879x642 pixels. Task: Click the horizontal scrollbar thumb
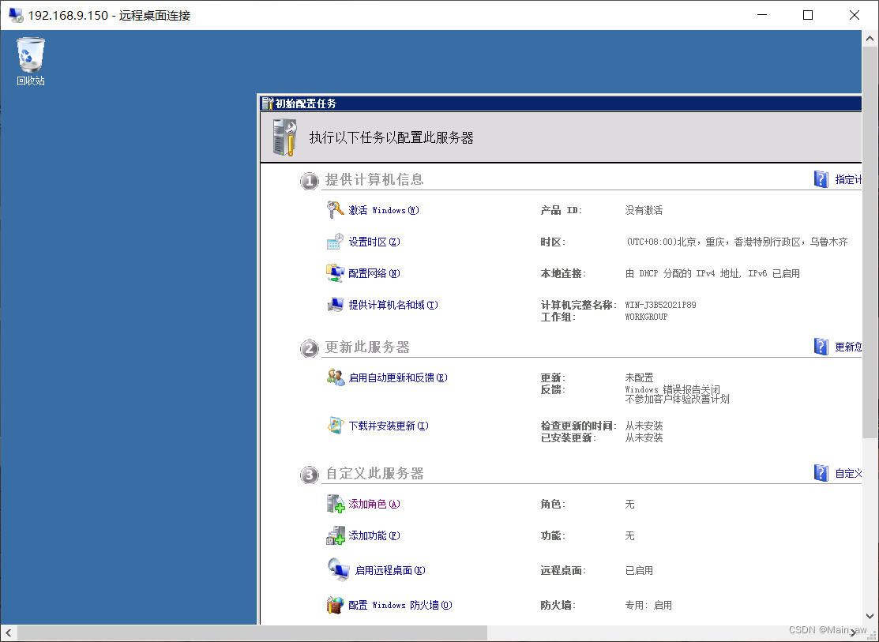tap(252, 633)
